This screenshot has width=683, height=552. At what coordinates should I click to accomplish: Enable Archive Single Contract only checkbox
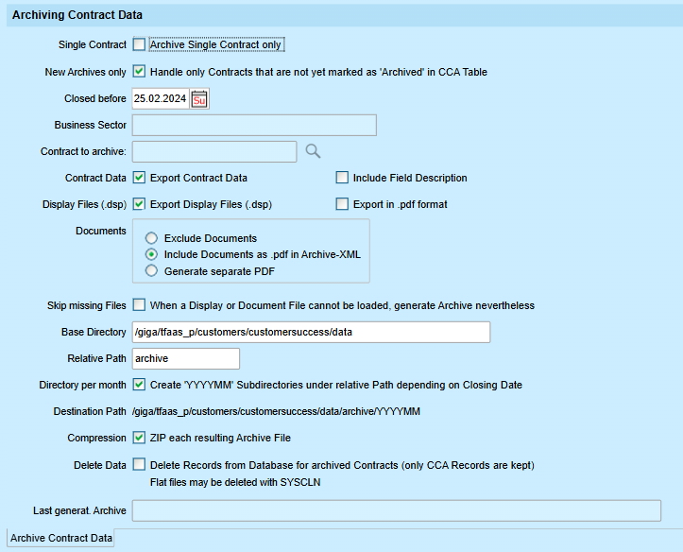coord(139,44)
